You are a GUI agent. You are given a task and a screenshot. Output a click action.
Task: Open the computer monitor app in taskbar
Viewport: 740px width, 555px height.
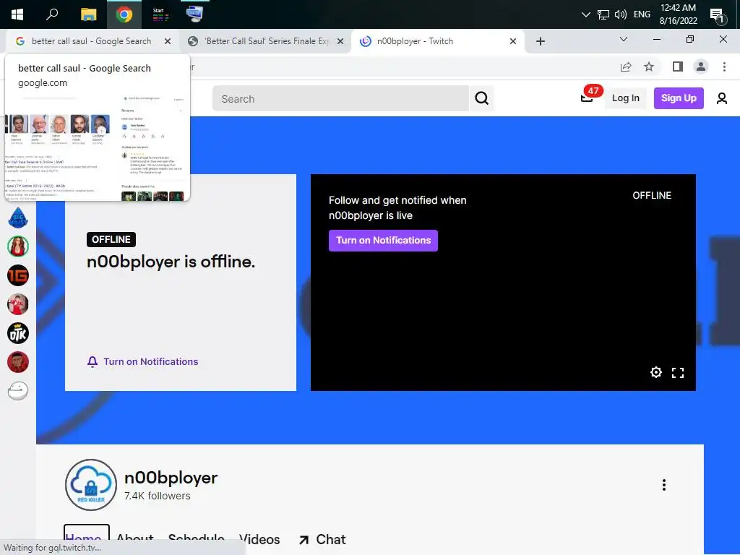[194, 14]
